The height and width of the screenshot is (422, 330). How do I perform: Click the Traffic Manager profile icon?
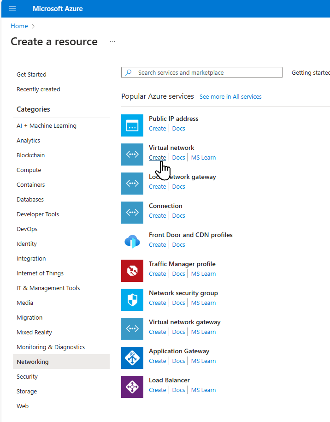coord(132,271)
